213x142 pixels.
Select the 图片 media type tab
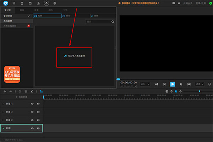[68, 16]
